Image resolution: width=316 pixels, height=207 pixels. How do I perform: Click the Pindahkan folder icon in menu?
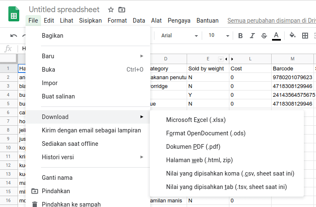(35, 191)
